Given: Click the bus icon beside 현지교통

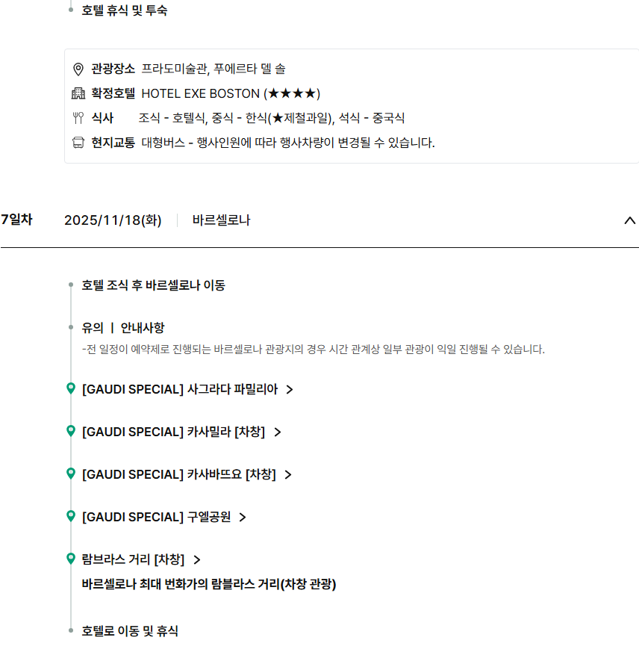Looking at the screenshot, I should (x=78, y=143).
